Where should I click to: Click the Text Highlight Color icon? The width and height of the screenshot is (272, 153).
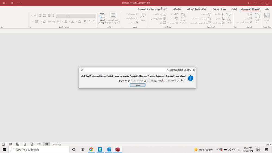click(x=73, y=21)
